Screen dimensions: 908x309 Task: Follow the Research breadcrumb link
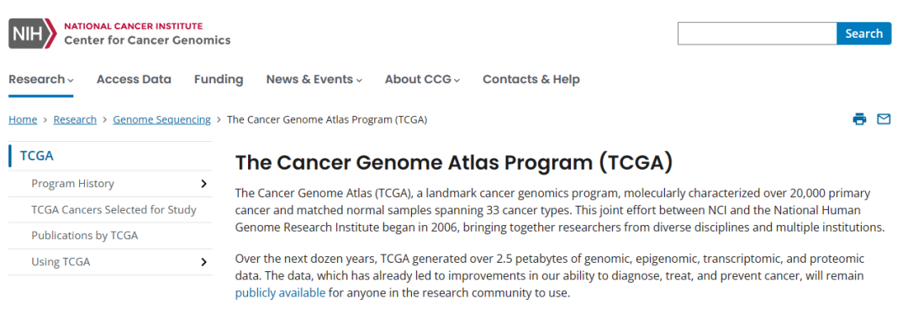point(75,120)
